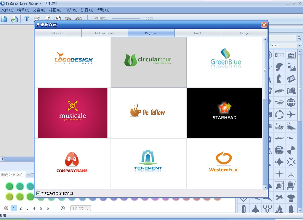
Task: Click the resources search input field
Action: [282, 38]
